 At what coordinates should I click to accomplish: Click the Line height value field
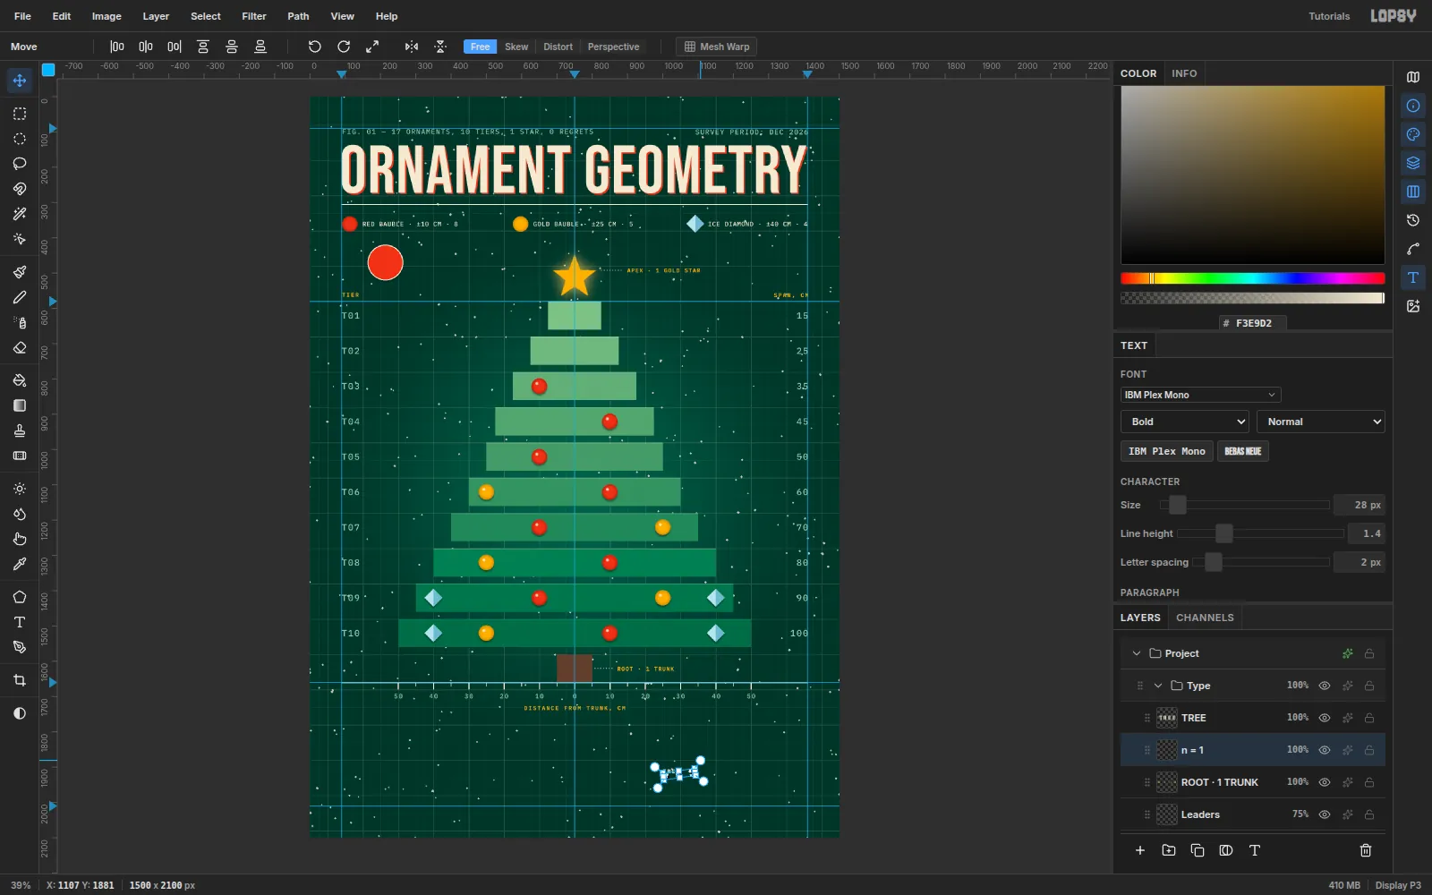pyautogui.click(x=1367, y=533)
